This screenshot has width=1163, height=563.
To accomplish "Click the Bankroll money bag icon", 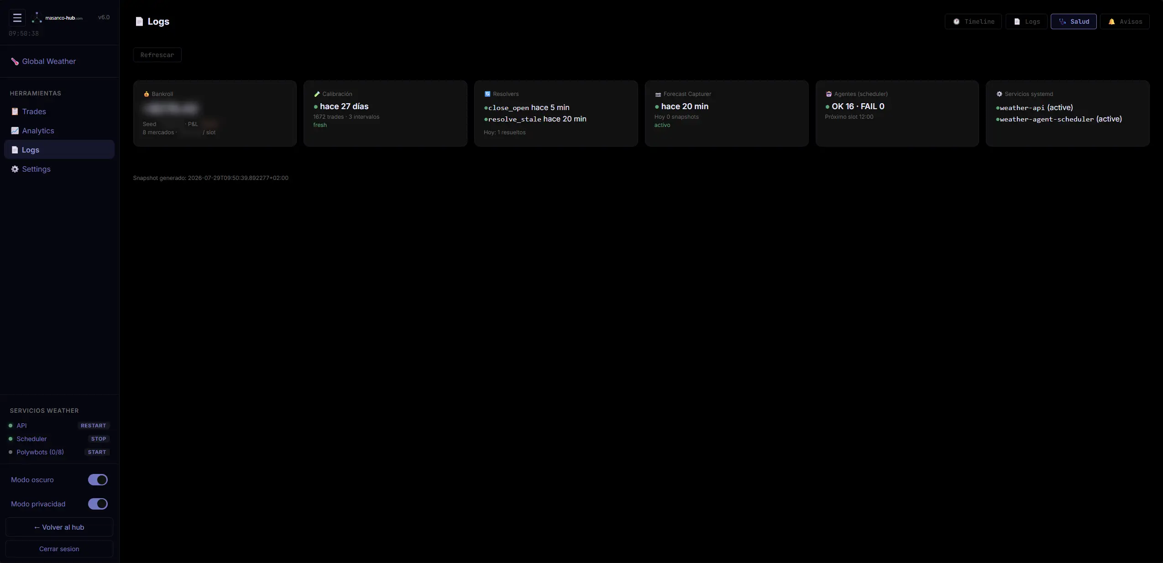I will [x=147, y=94].
